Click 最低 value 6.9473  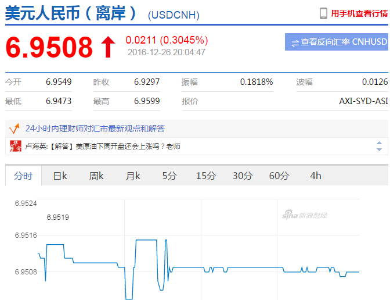point(59,101)
